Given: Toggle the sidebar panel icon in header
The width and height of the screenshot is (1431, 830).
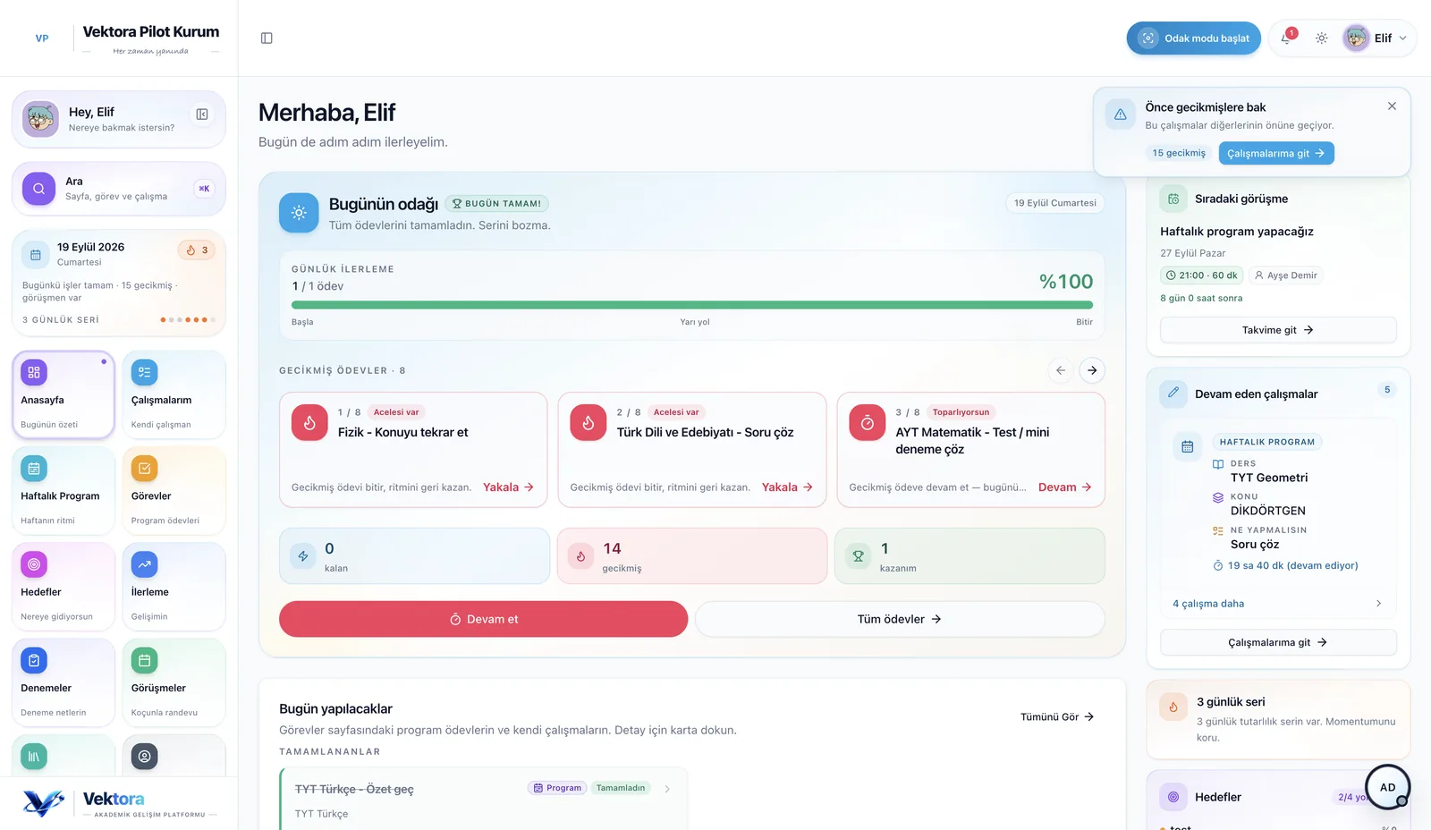Looking at the screenshot, I should pos(267,38).
